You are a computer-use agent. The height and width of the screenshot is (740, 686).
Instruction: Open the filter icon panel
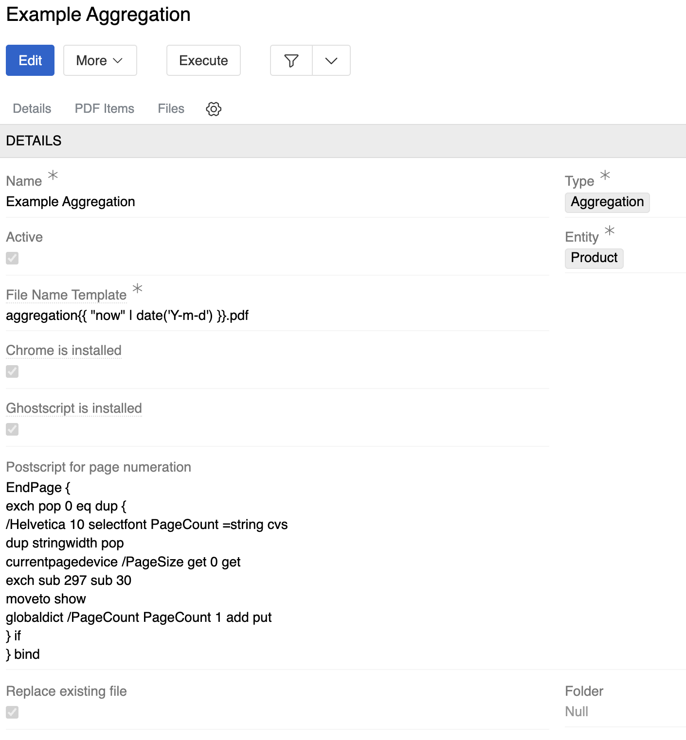coord(290,60)
